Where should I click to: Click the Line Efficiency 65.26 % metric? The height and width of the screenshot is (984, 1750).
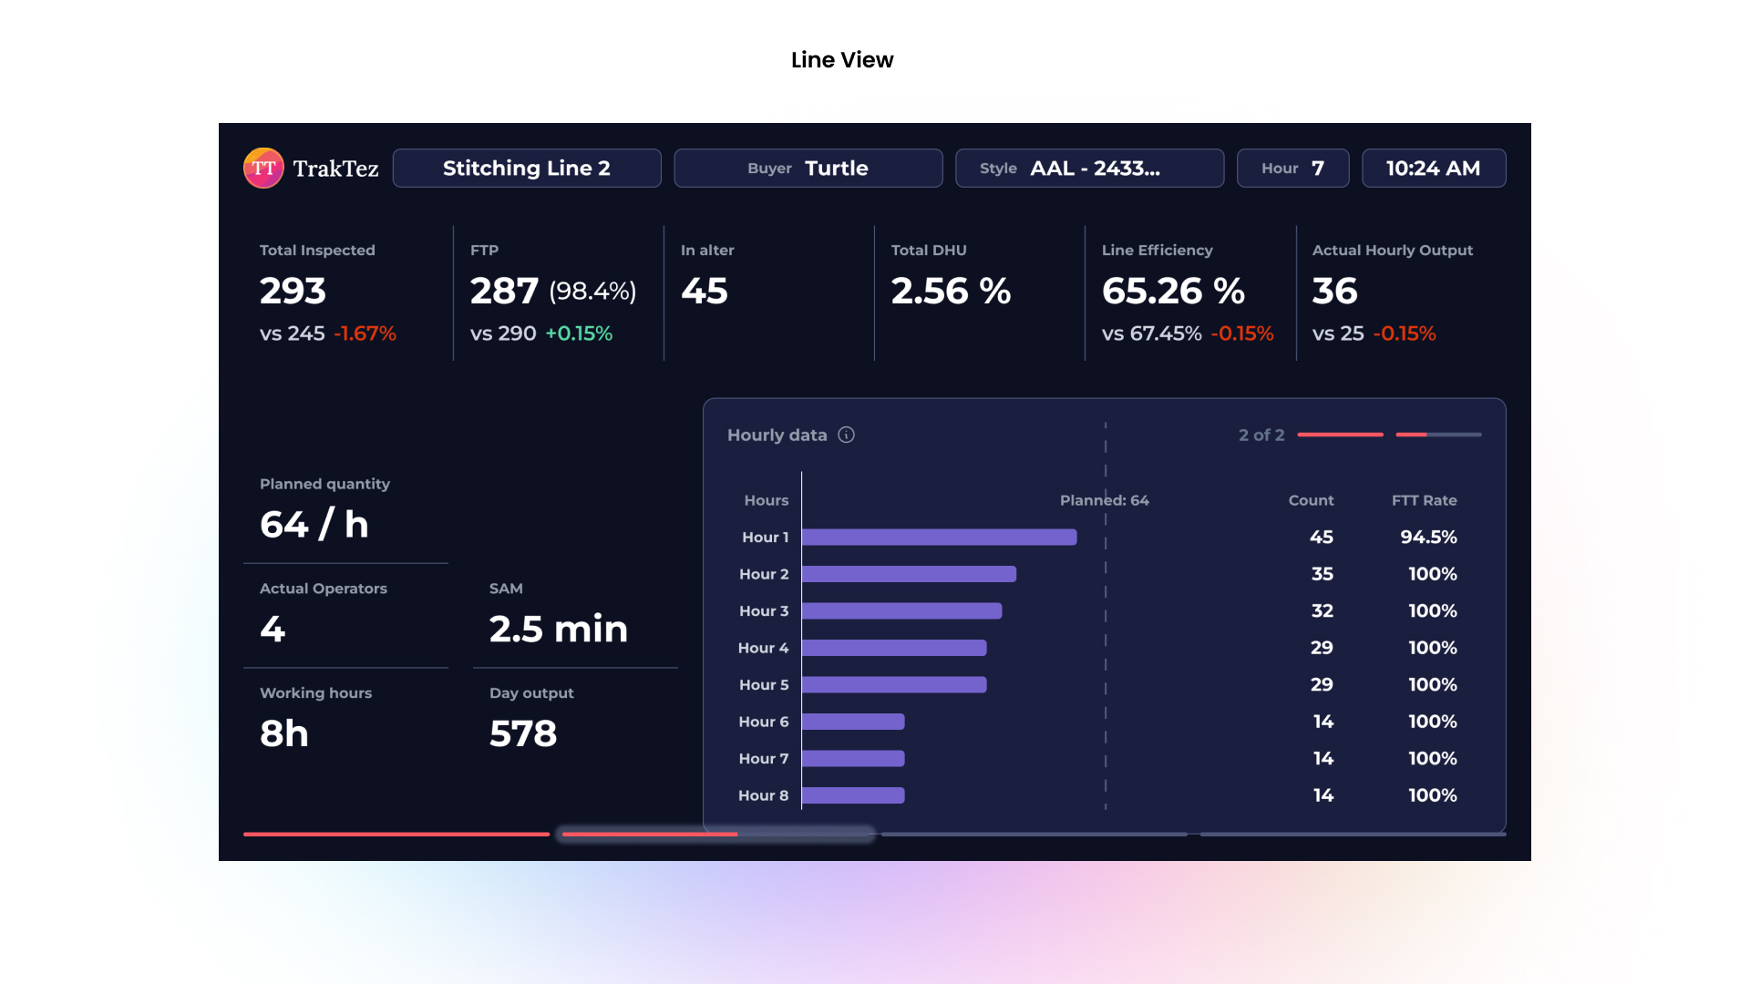coord(1173,292)
